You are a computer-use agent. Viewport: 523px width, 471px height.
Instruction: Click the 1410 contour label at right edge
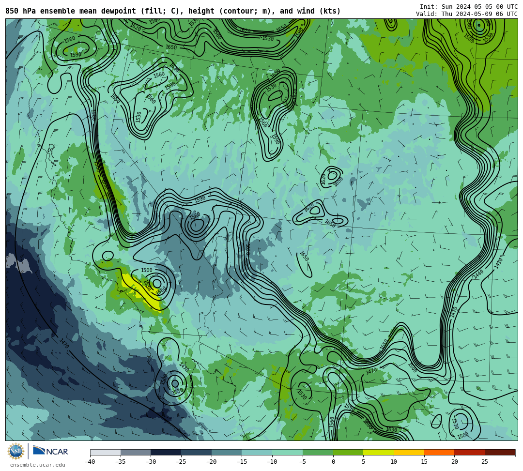[498, 263]
